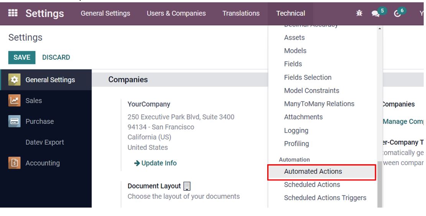Open the Technical dropdown menu

[x=291, y=13]
